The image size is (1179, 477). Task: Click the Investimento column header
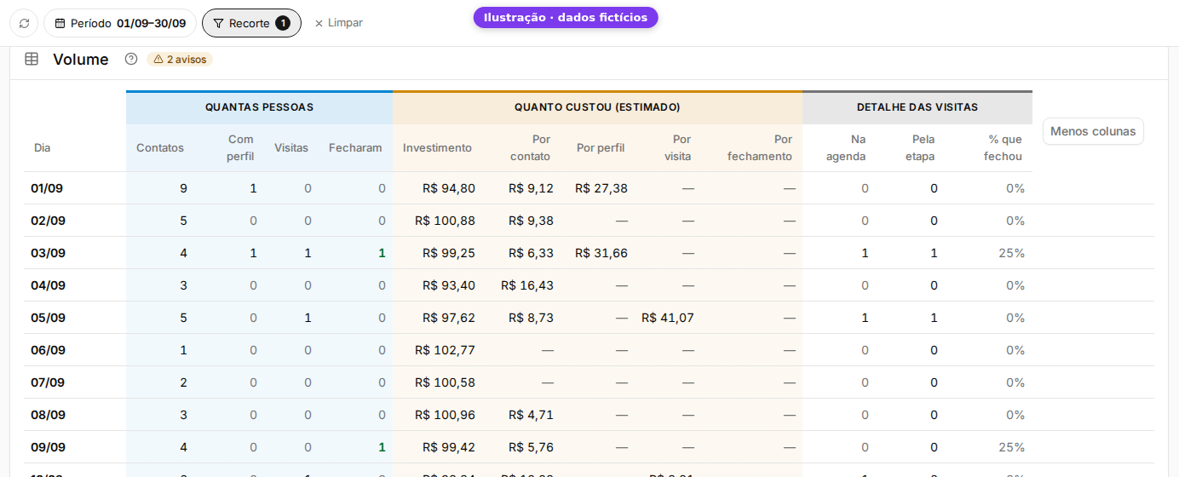click(437, 147)
